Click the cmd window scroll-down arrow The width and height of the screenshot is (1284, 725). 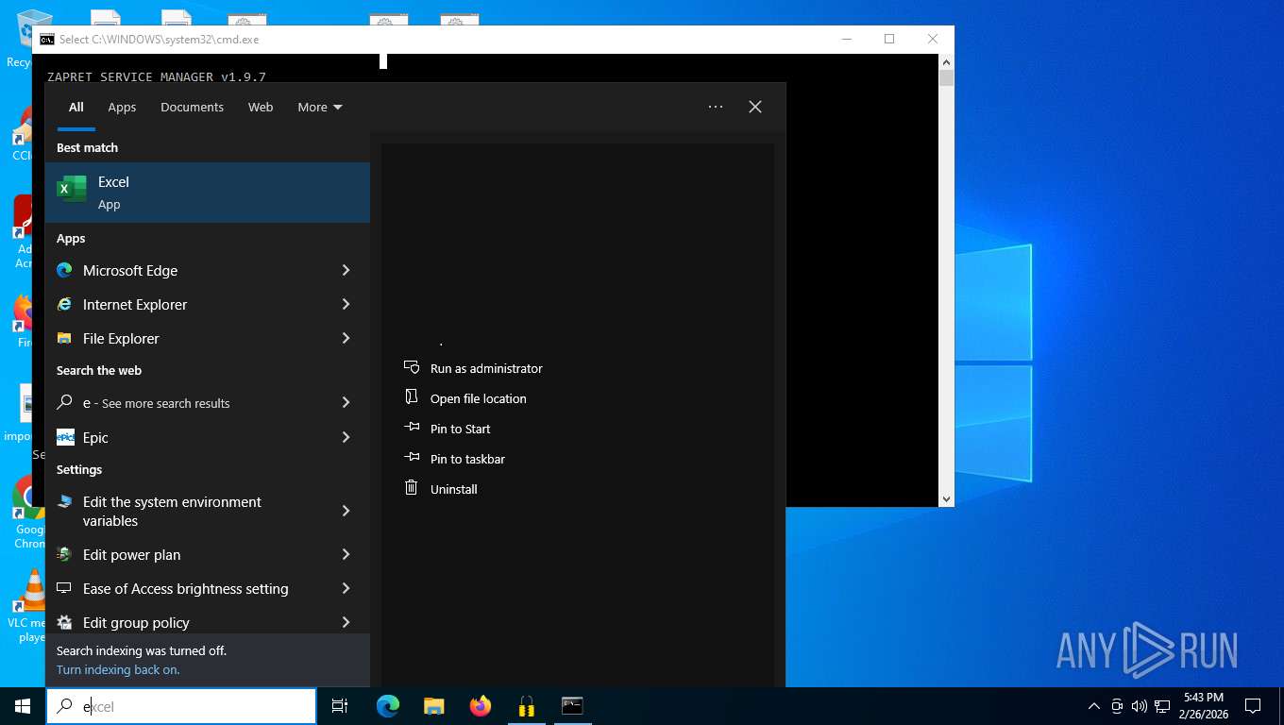pos(947,498)
